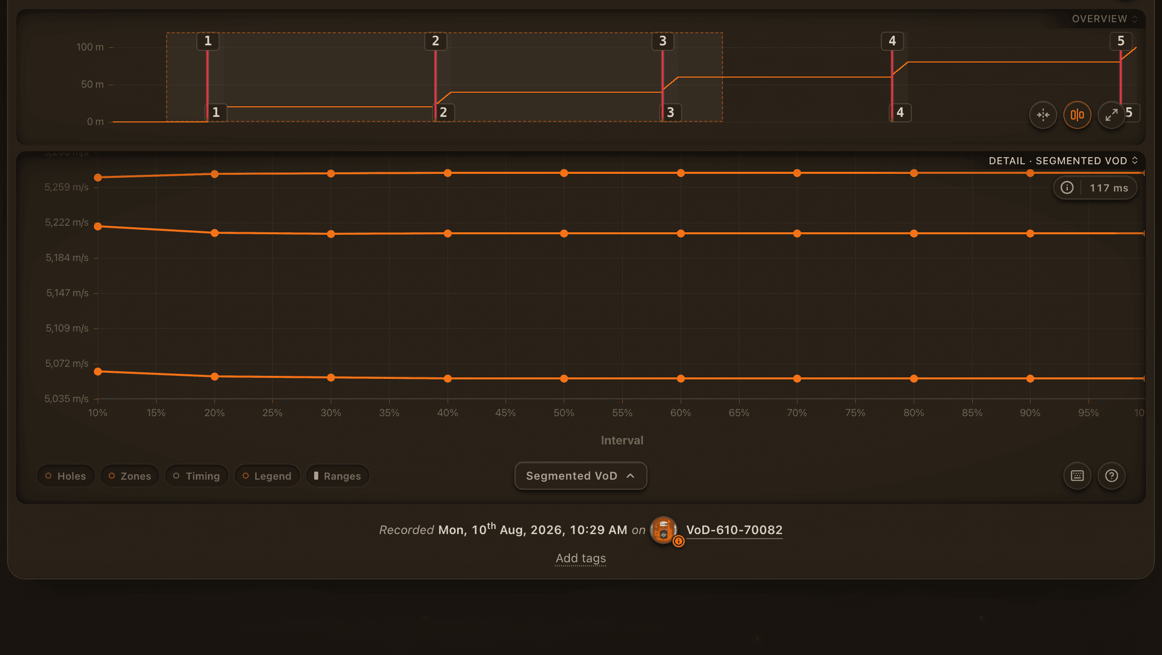This screenshot has width=1162, height=655.
Task: Click bottom marker 4 in overview
Action: tap(900, 112)
